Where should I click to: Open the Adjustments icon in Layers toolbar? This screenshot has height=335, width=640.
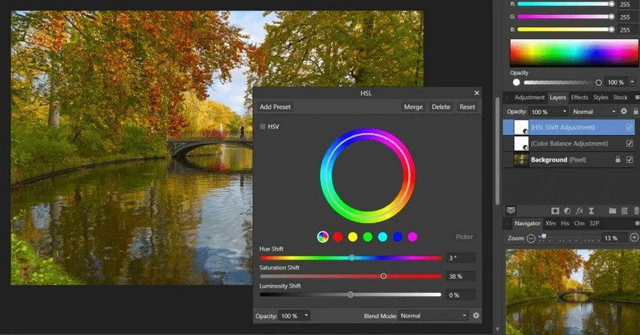(567, 210)
